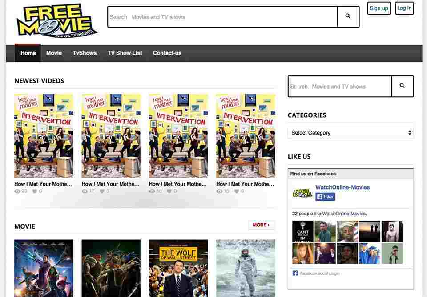Focus the header 'Movies and TV shows' search field
Image resolution: width=427 pixels, height=297 pixels.
pos(222,17)
